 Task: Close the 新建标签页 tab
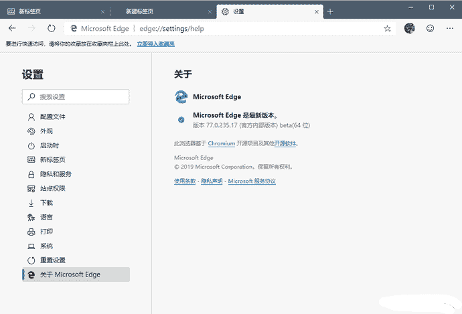point(210,12)
